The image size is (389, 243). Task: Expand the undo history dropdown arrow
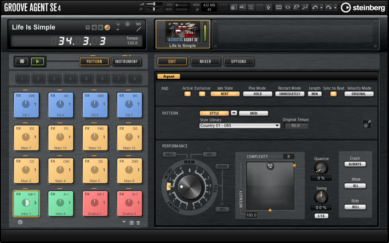coord(321,7)
